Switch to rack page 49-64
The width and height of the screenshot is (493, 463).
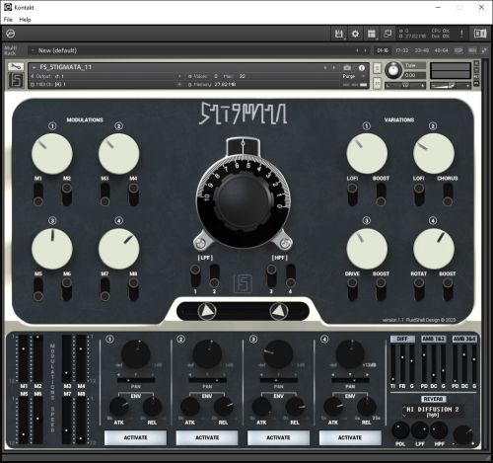[441, 50]
